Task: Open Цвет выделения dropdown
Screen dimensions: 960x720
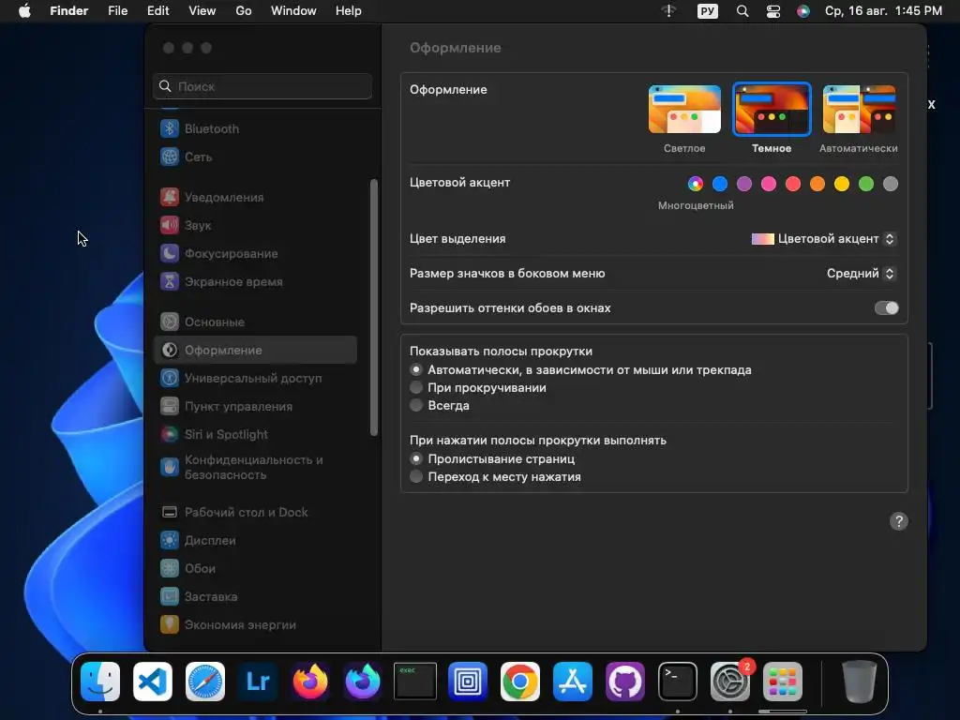Action: [823, 239]
